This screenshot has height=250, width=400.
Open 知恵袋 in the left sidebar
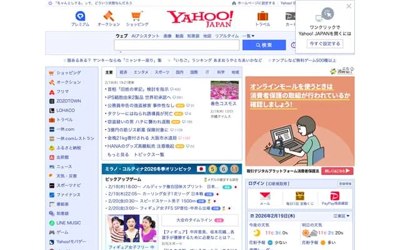point(62,214)
